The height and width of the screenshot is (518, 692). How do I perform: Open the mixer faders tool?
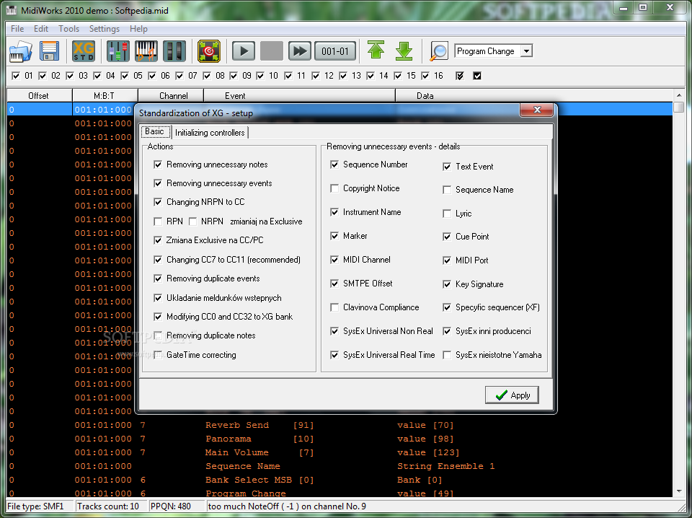pos(117,51)
